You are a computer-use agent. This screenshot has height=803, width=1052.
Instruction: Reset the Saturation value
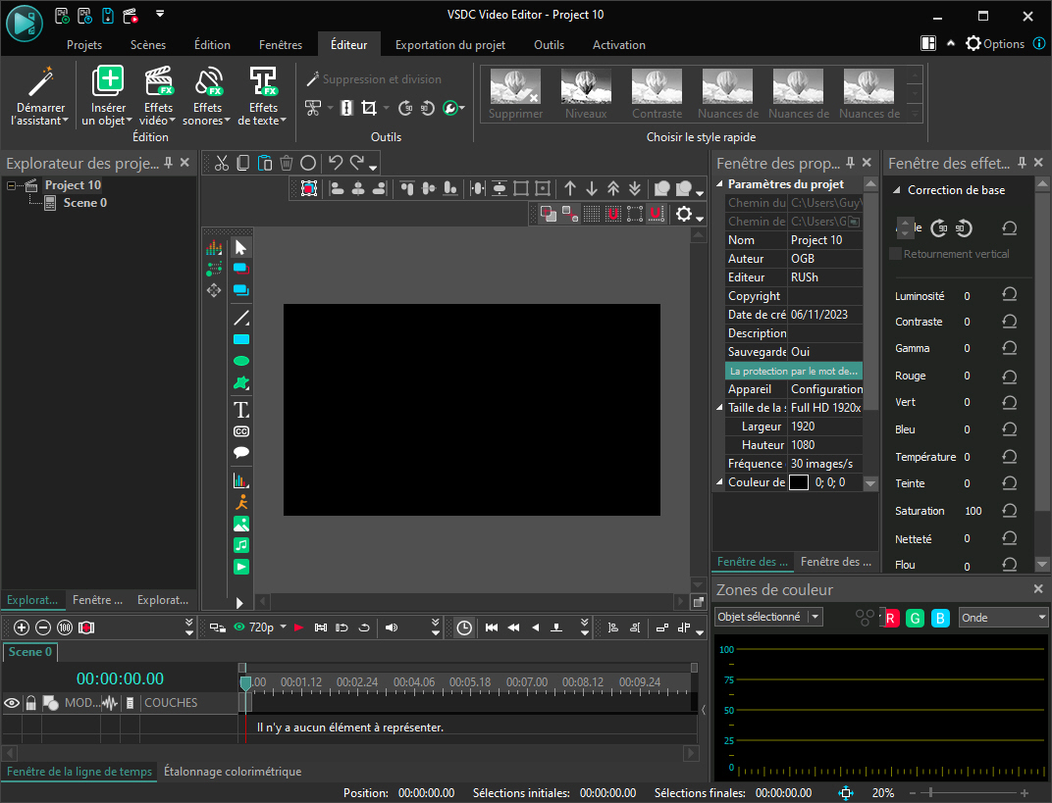(1009, 510)
